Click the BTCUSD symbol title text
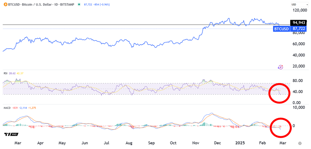The width and height of the screenshot is (311, 149). click(15, 4)
